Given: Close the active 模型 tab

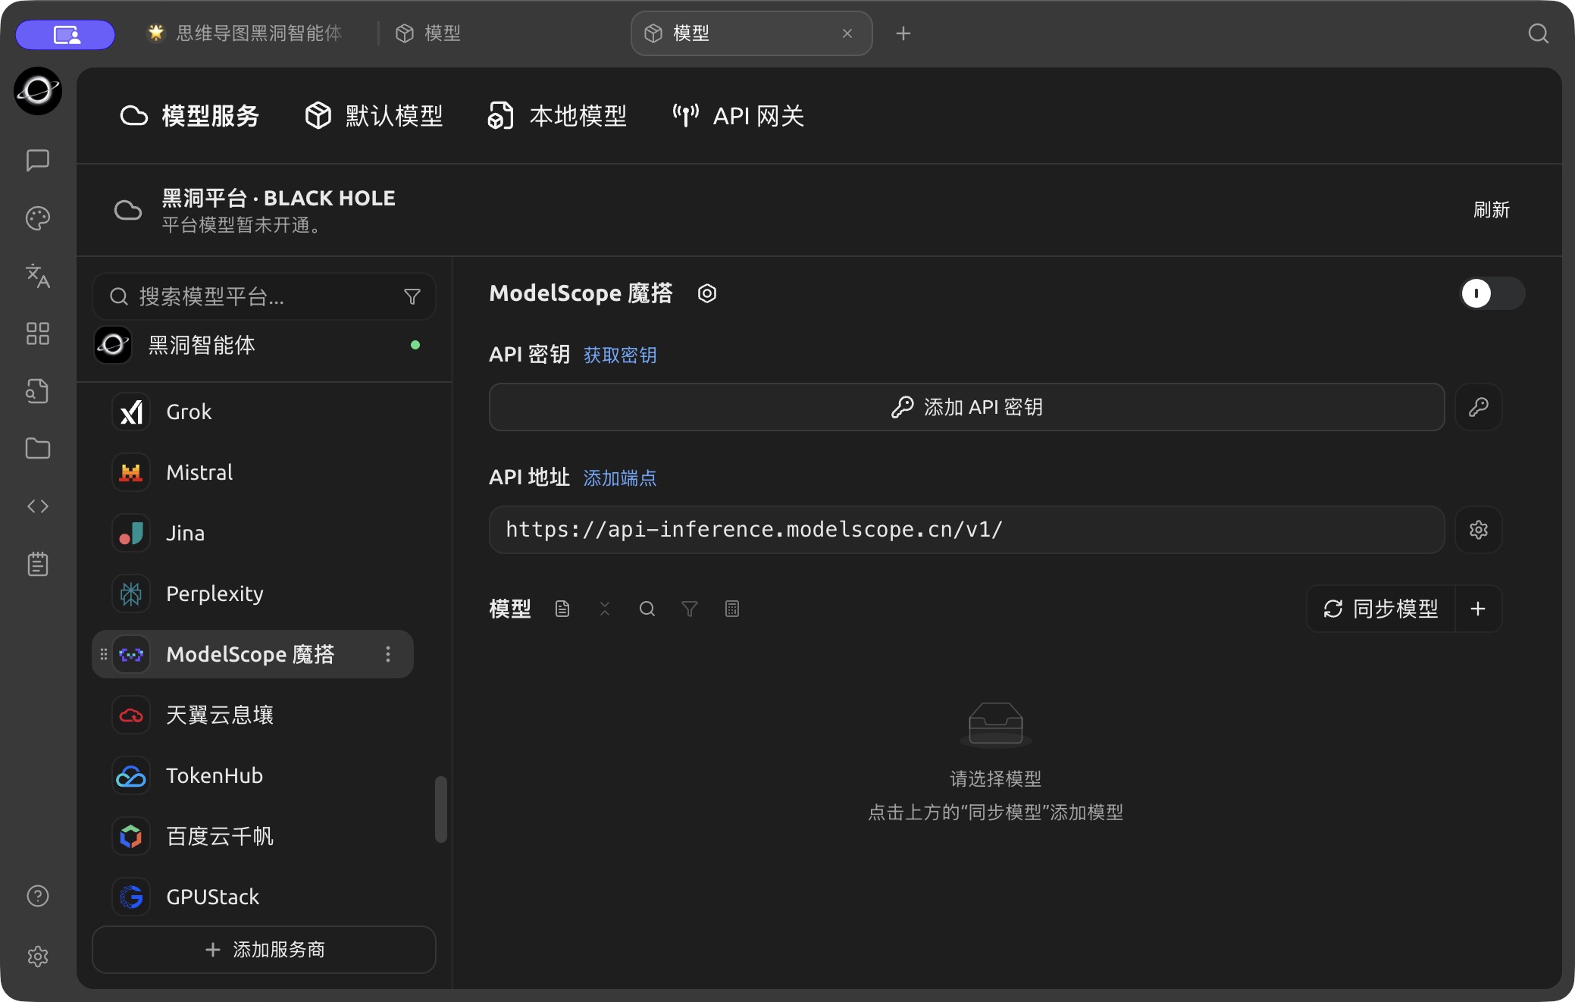Looking at the screenshot, I should (847, 33).
